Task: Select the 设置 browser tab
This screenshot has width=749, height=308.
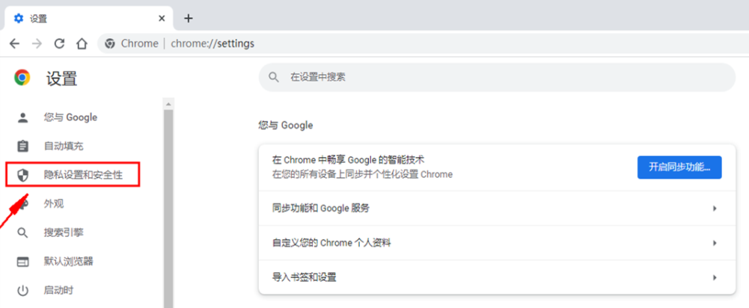Action: (88, 19)
